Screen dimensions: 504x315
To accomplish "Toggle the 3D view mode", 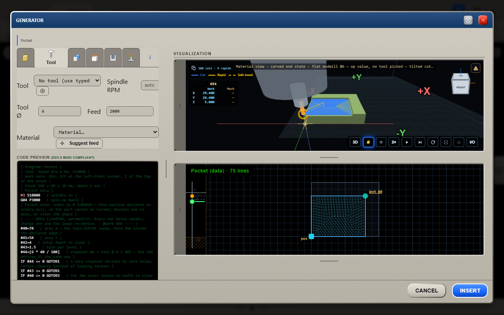I will coord(355,142).
